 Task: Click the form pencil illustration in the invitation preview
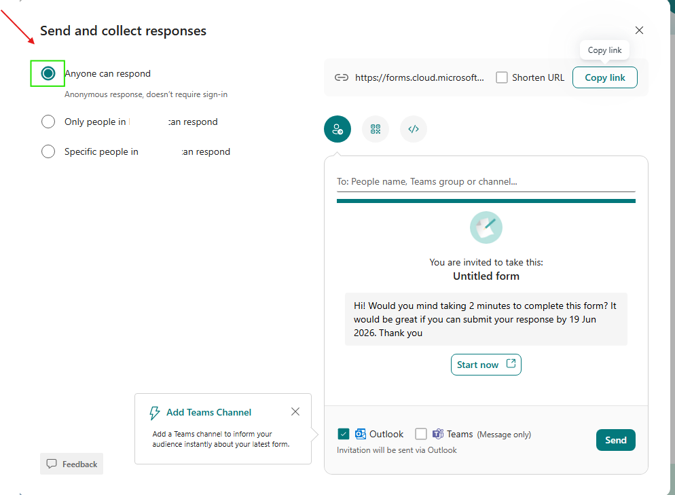pyautogui.click(x=486, y=227)
